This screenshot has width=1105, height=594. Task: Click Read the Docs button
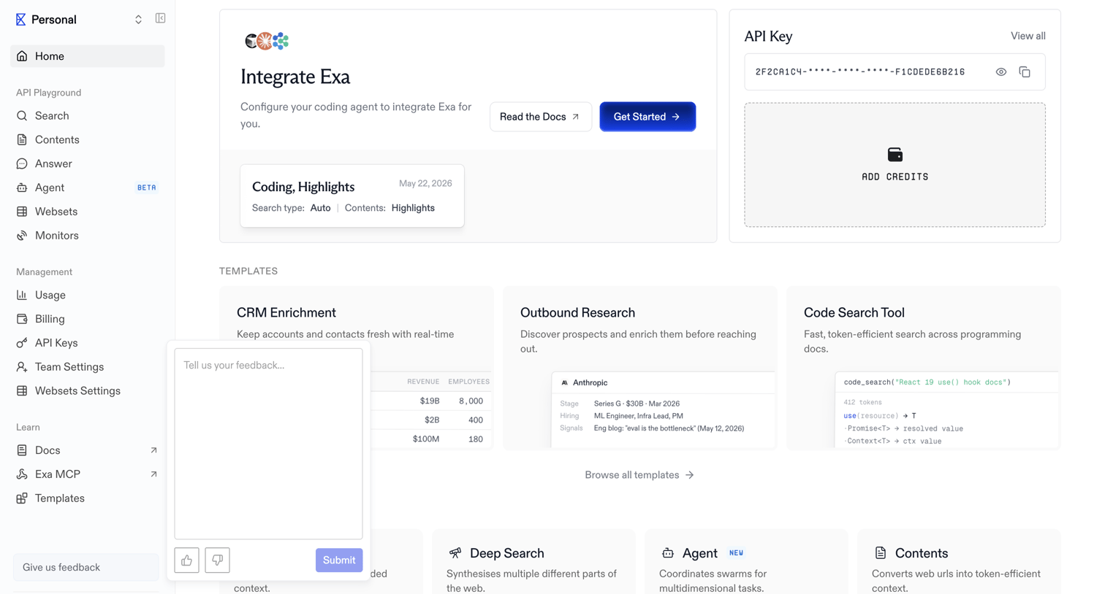541,117
